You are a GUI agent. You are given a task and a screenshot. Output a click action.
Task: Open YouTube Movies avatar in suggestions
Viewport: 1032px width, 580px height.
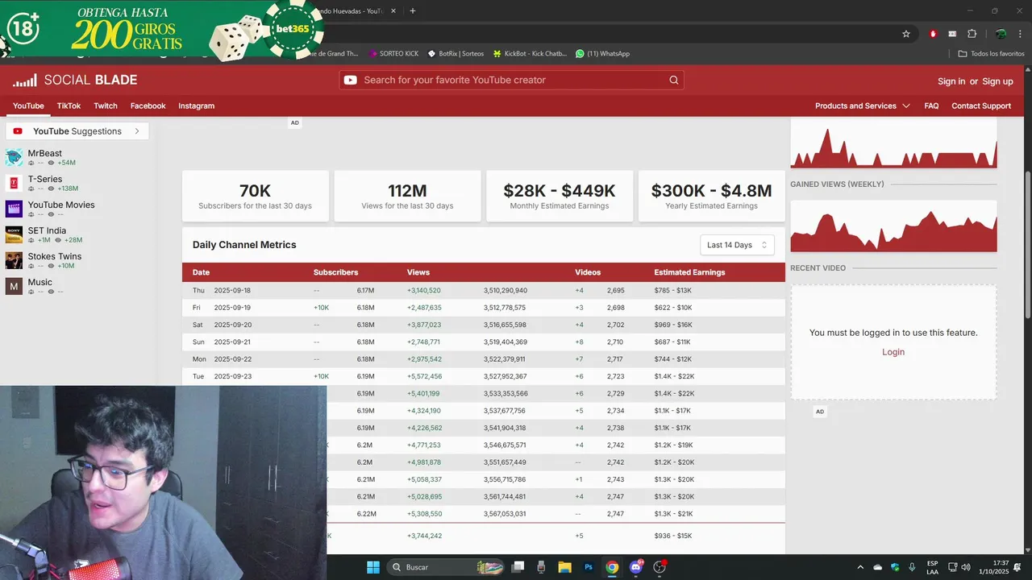[x=14, y=209]
